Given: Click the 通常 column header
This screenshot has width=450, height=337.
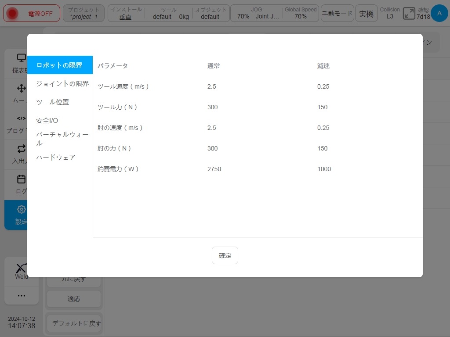Looking at the screenshot, I should 214,66.
